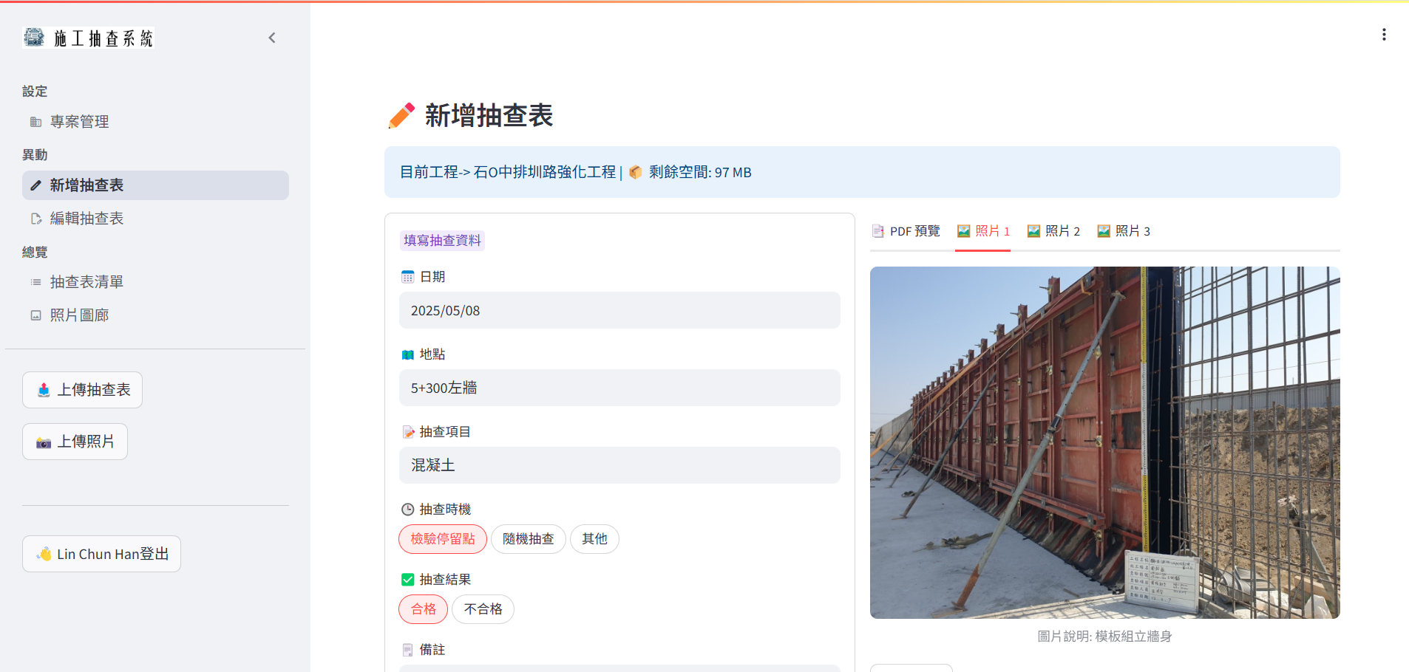1409x672 pixels.
Task: Choose 合格 as 抽查結果
Action: [424, 609]
